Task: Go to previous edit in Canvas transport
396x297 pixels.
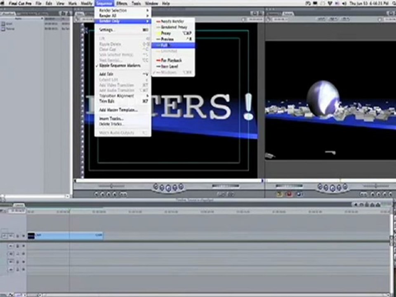Action: coord(320,186)
